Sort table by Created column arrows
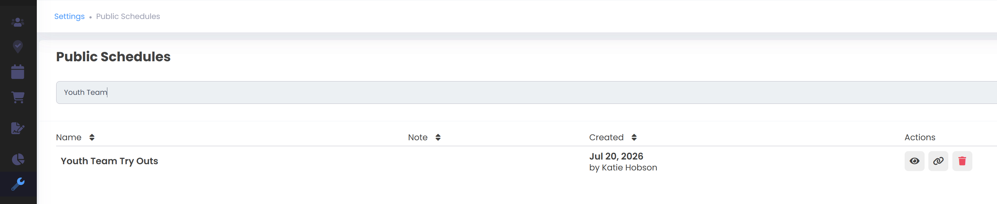 pos(634,137)
